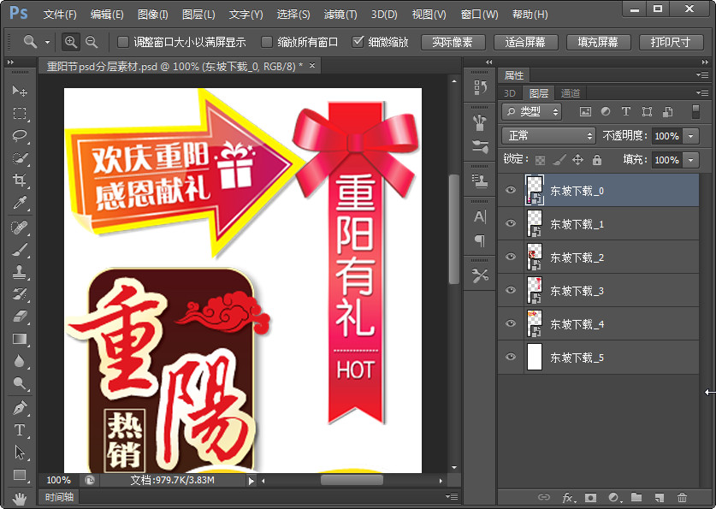Open the 填充 fill slider arrow
This screenshot has height=509, width=716.
[691, 160]
